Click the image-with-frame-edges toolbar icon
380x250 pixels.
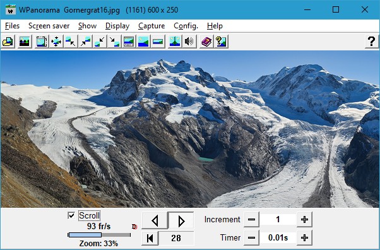point(42,42)
